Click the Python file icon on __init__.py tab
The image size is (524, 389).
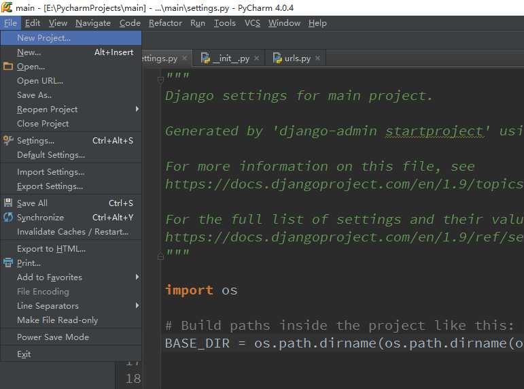coord(205,58)
